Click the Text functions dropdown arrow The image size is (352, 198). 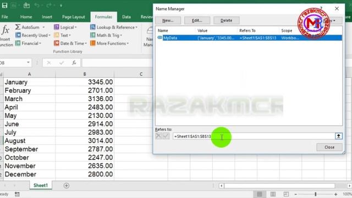[x=70, y=35]
